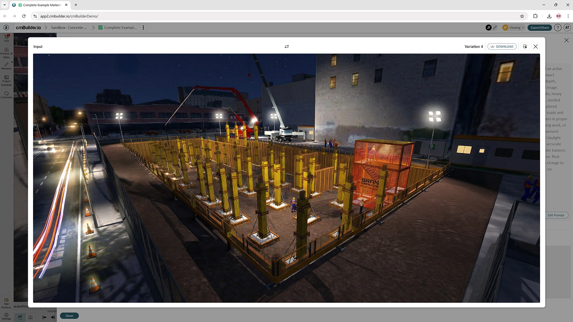Open the App Performance panel
This screenshot has width=573, height=322.
coord(6,303)
